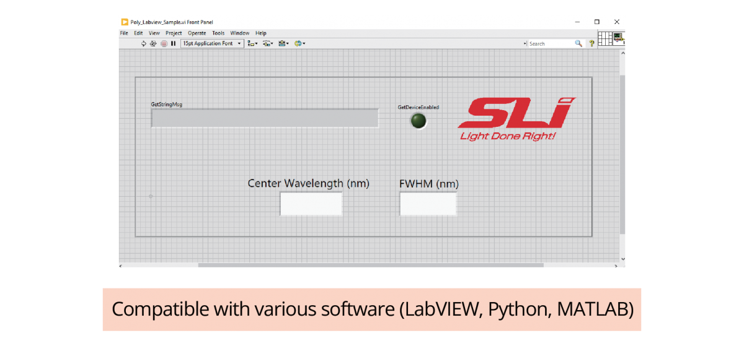Image resolution: width=744 pixels, height=354 pixels.
Task: Expand the Align Objects dropdown
Action: [x=252, y=43]
